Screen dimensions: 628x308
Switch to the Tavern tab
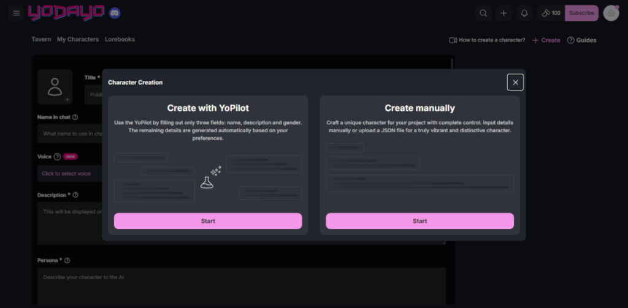[x=41, y=39]
